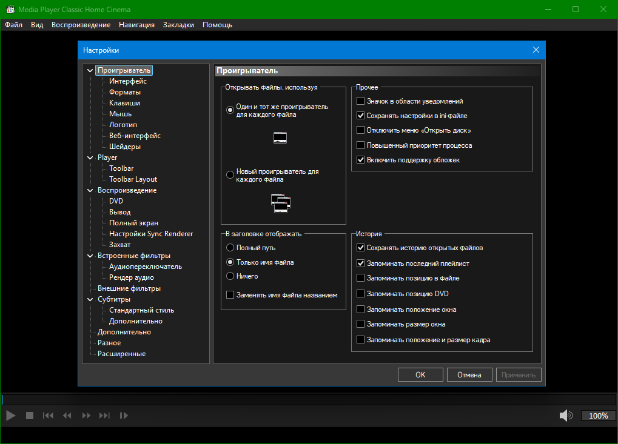Click the fast forward icon

tap(86, 416)
